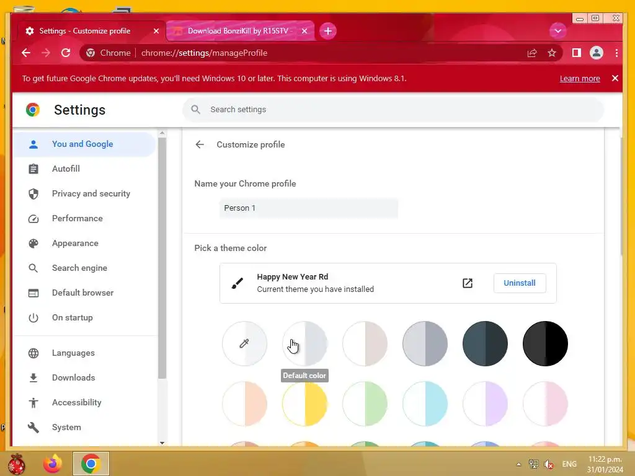Uninstall the Happy New Year Rd theme

[x=520, y=283]
